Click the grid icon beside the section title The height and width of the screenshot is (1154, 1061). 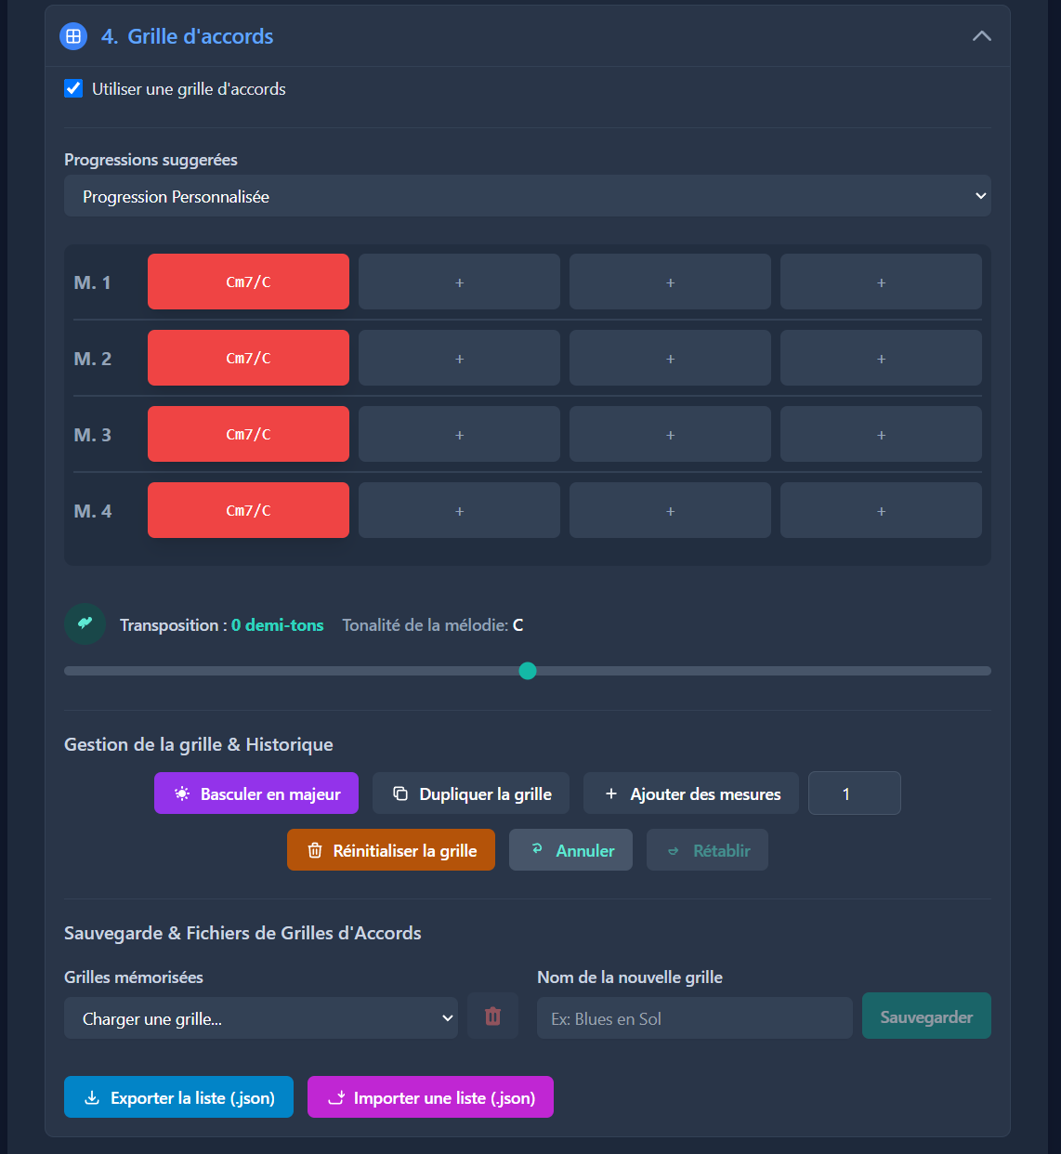[72, 36]
